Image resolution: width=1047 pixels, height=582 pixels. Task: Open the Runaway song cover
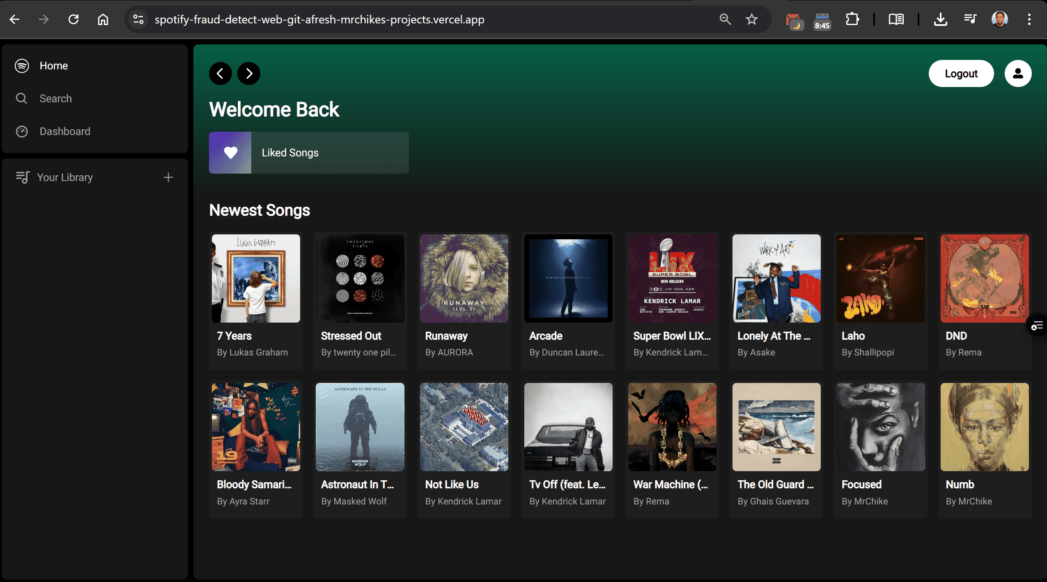pyautogui.click(x=464, y=278)
